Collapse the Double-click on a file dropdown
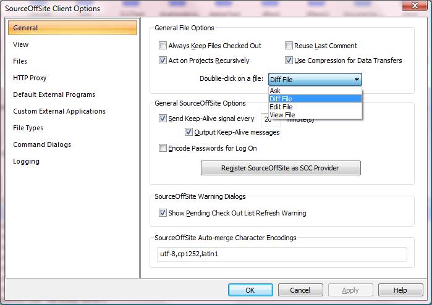This screenshot has height=305, width=432. click(x=357, y=80)
